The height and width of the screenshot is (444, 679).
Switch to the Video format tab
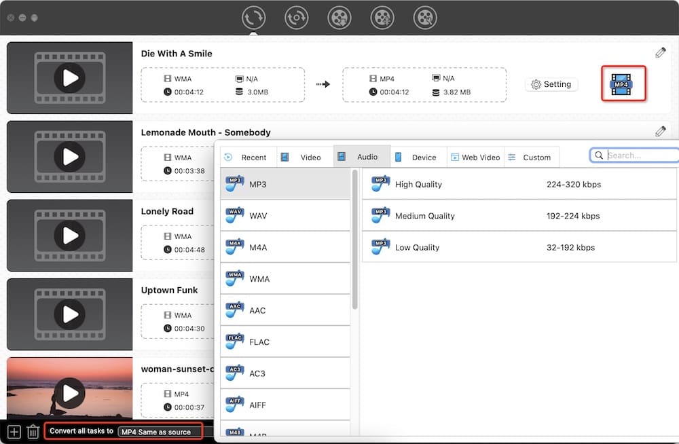301,157
